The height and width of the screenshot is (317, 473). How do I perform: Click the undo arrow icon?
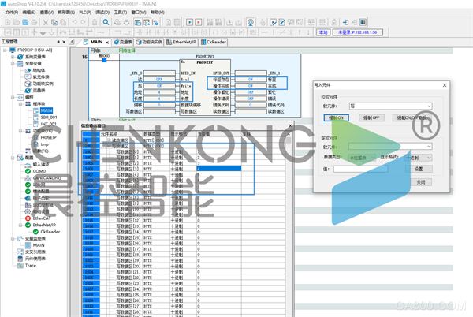pos(74,22)
